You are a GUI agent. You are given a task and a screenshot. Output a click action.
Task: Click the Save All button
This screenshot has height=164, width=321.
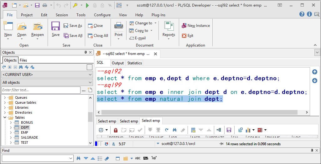pyautogui.click(x=73, y=36)
